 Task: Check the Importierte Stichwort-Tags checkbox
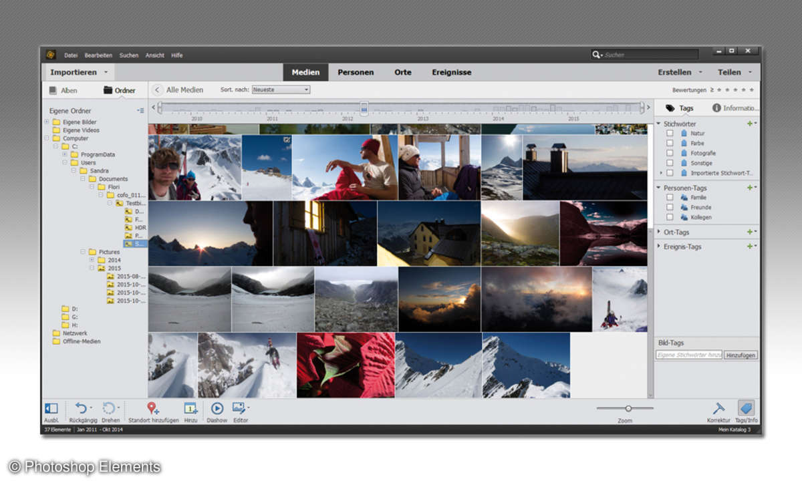pyautogui.click(x=670, y=173)
